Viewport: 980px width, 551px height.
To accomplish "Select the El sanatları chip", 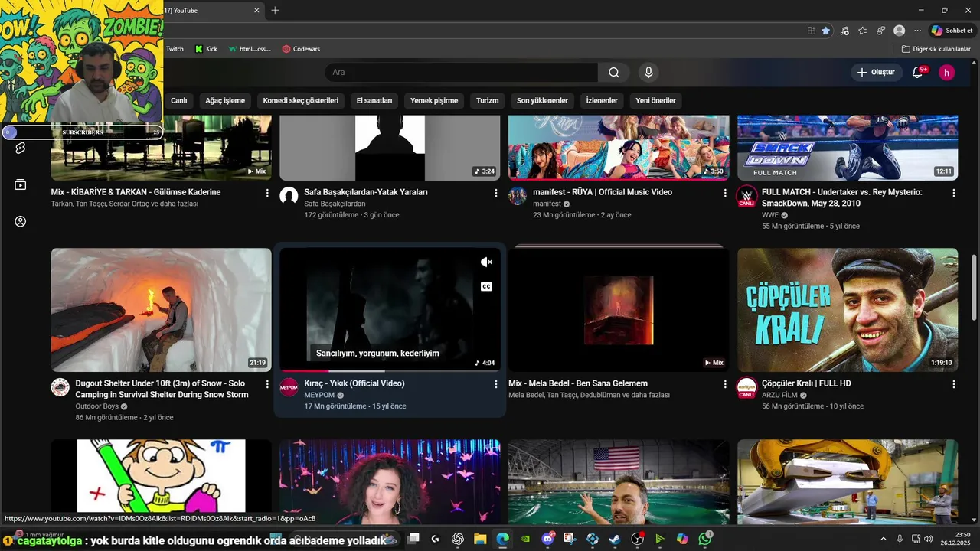I will click(x=374, y=100).
